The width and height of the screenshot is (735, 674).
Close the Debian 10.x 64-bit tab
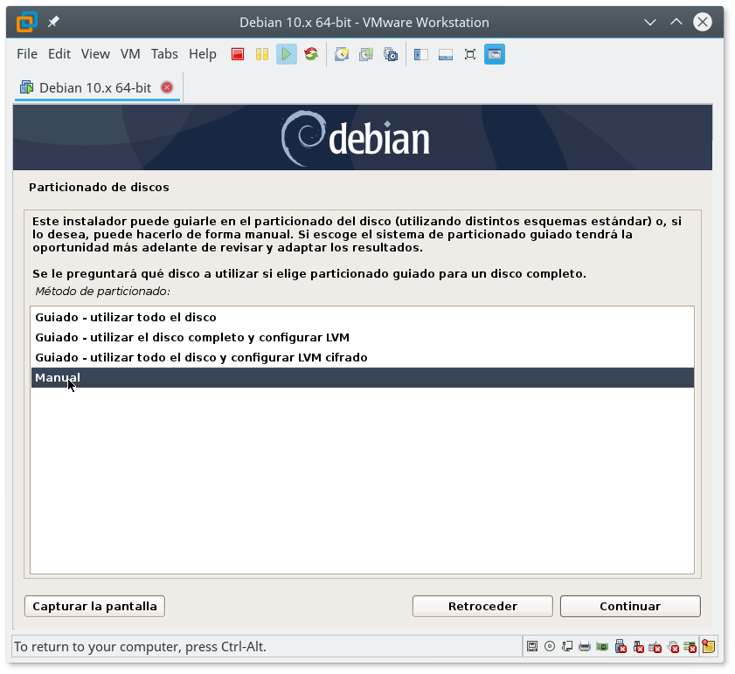(x=167, y=87)
